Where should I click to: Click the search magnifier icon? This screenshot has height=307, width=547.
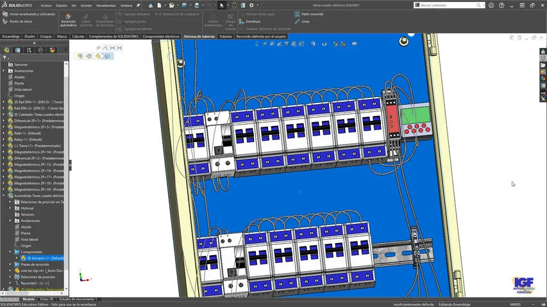478,5
